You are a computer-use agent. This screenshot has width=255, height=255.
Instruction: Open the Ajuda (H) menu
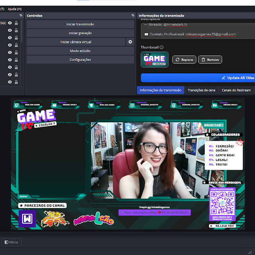point(15,9)
